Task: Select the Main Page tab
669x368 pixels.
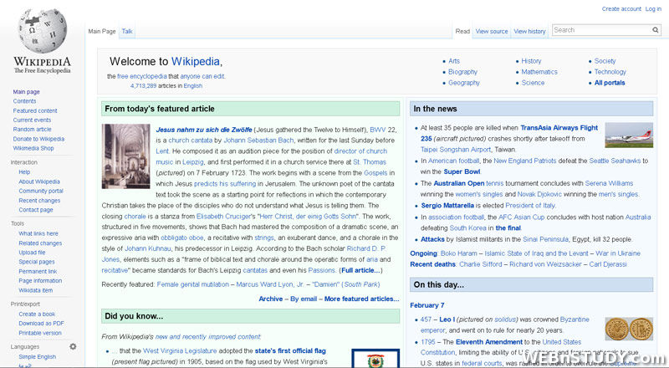Action: (x=101, y=31)
